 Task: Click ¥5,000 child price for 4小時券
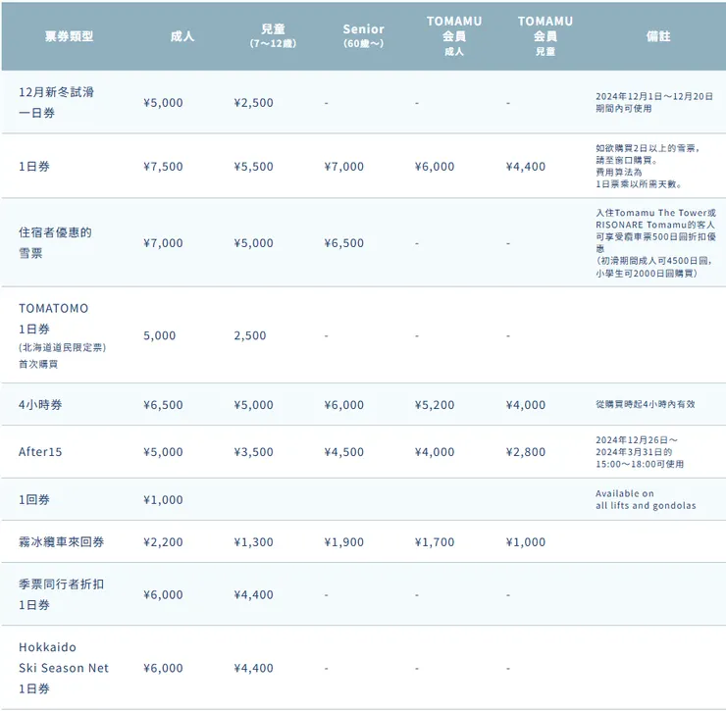[x=253, y=405]
